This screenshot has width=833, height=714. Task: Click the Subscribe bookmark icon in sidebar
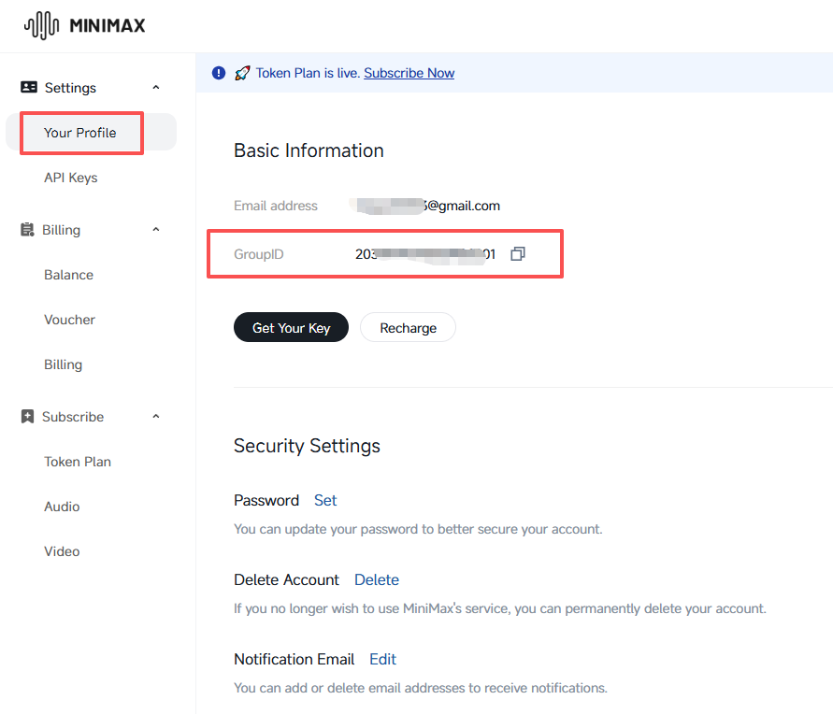coord(27,416)
